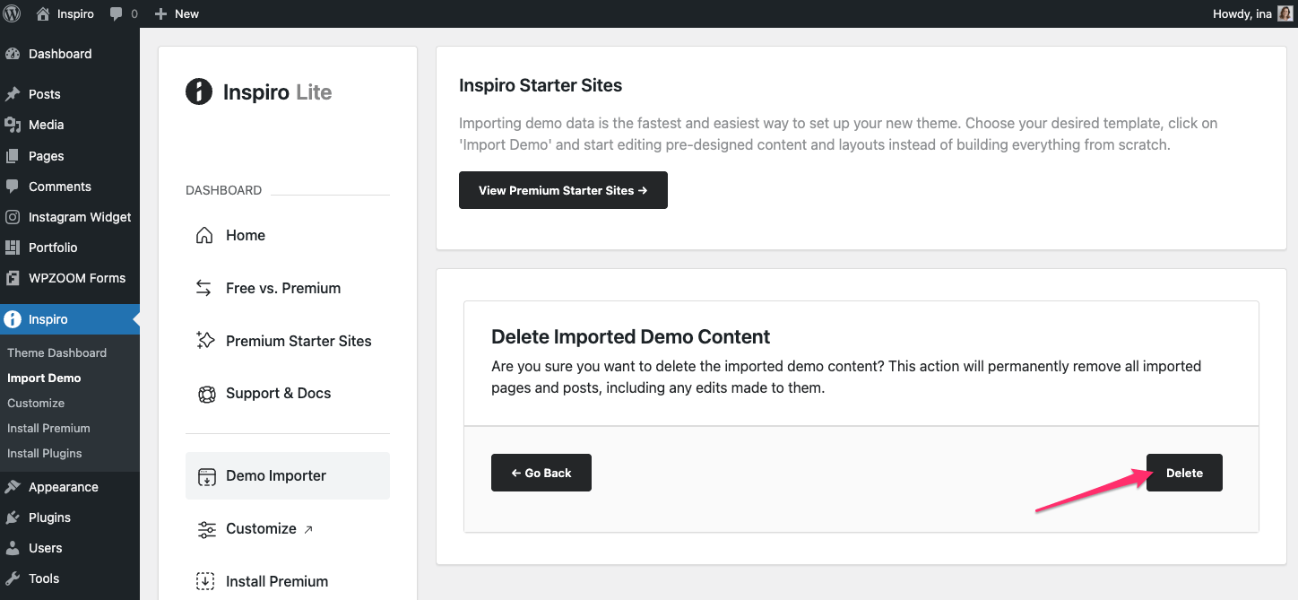Click View Premium Starter Sites button
1298x600 pixels.
[x=563, y=190]
